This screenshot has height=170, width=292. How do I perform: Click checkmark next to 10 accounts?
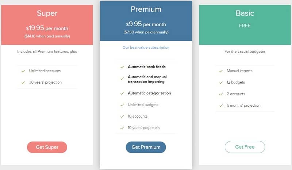pos(122,116)
